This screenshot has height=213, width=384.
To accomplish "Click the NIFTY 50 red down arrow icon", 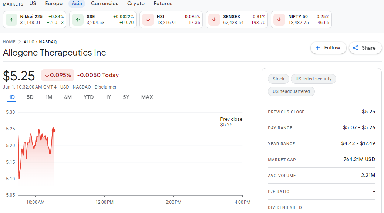I will [x=279, y=20].
